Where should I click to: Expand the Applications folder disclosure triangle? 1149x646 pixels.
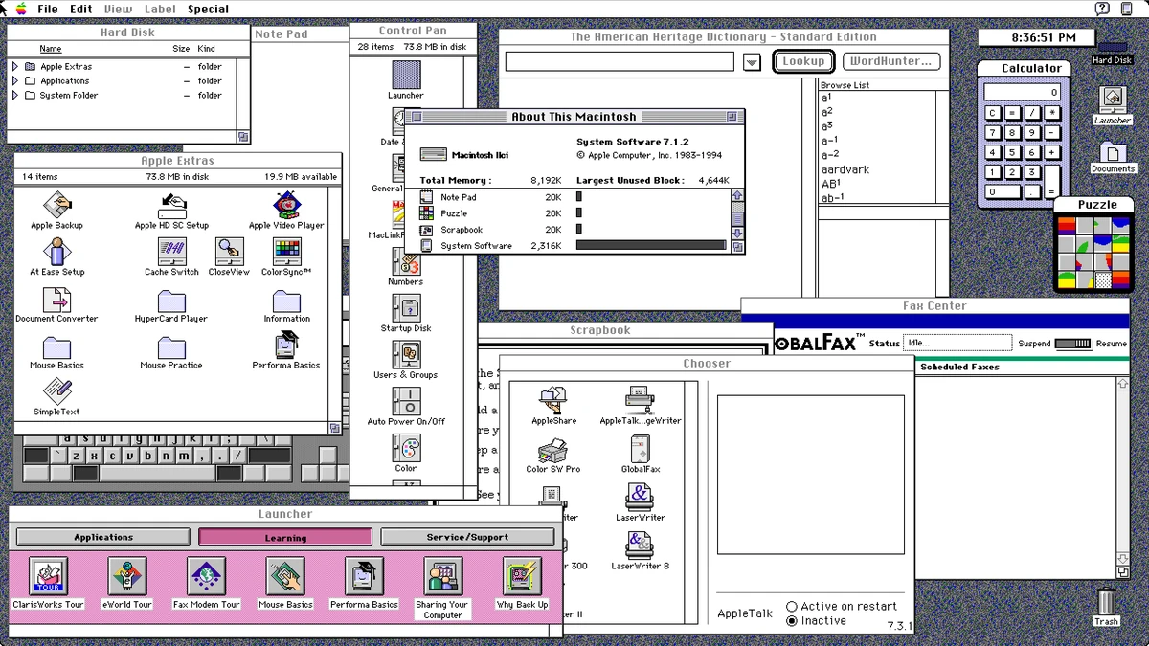[16, 80]
